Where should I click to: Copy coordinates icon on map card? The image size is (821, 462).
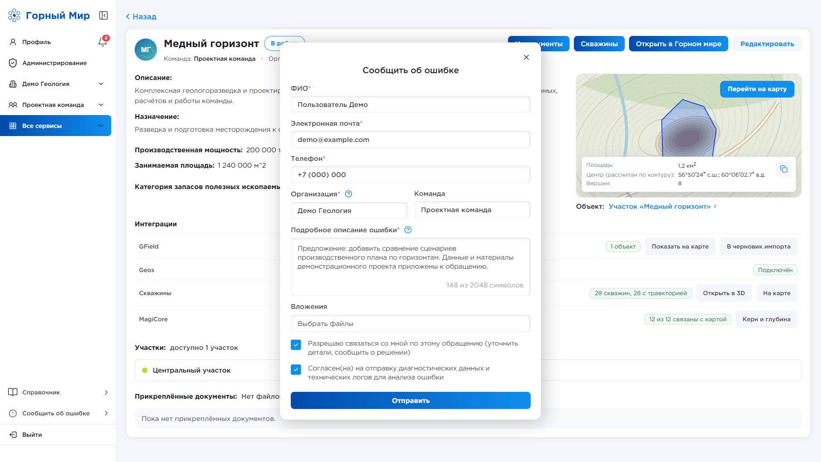783,169
